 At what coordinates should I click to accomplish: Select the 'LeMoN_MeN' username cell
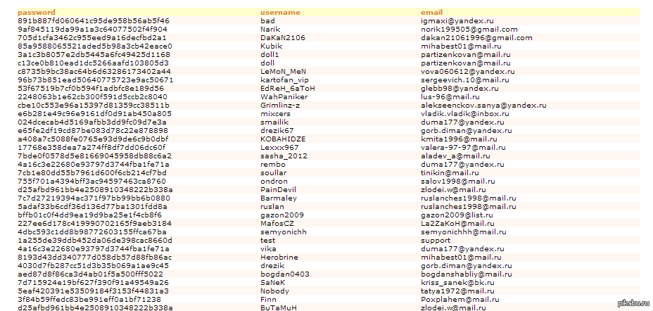coord(284,71)
